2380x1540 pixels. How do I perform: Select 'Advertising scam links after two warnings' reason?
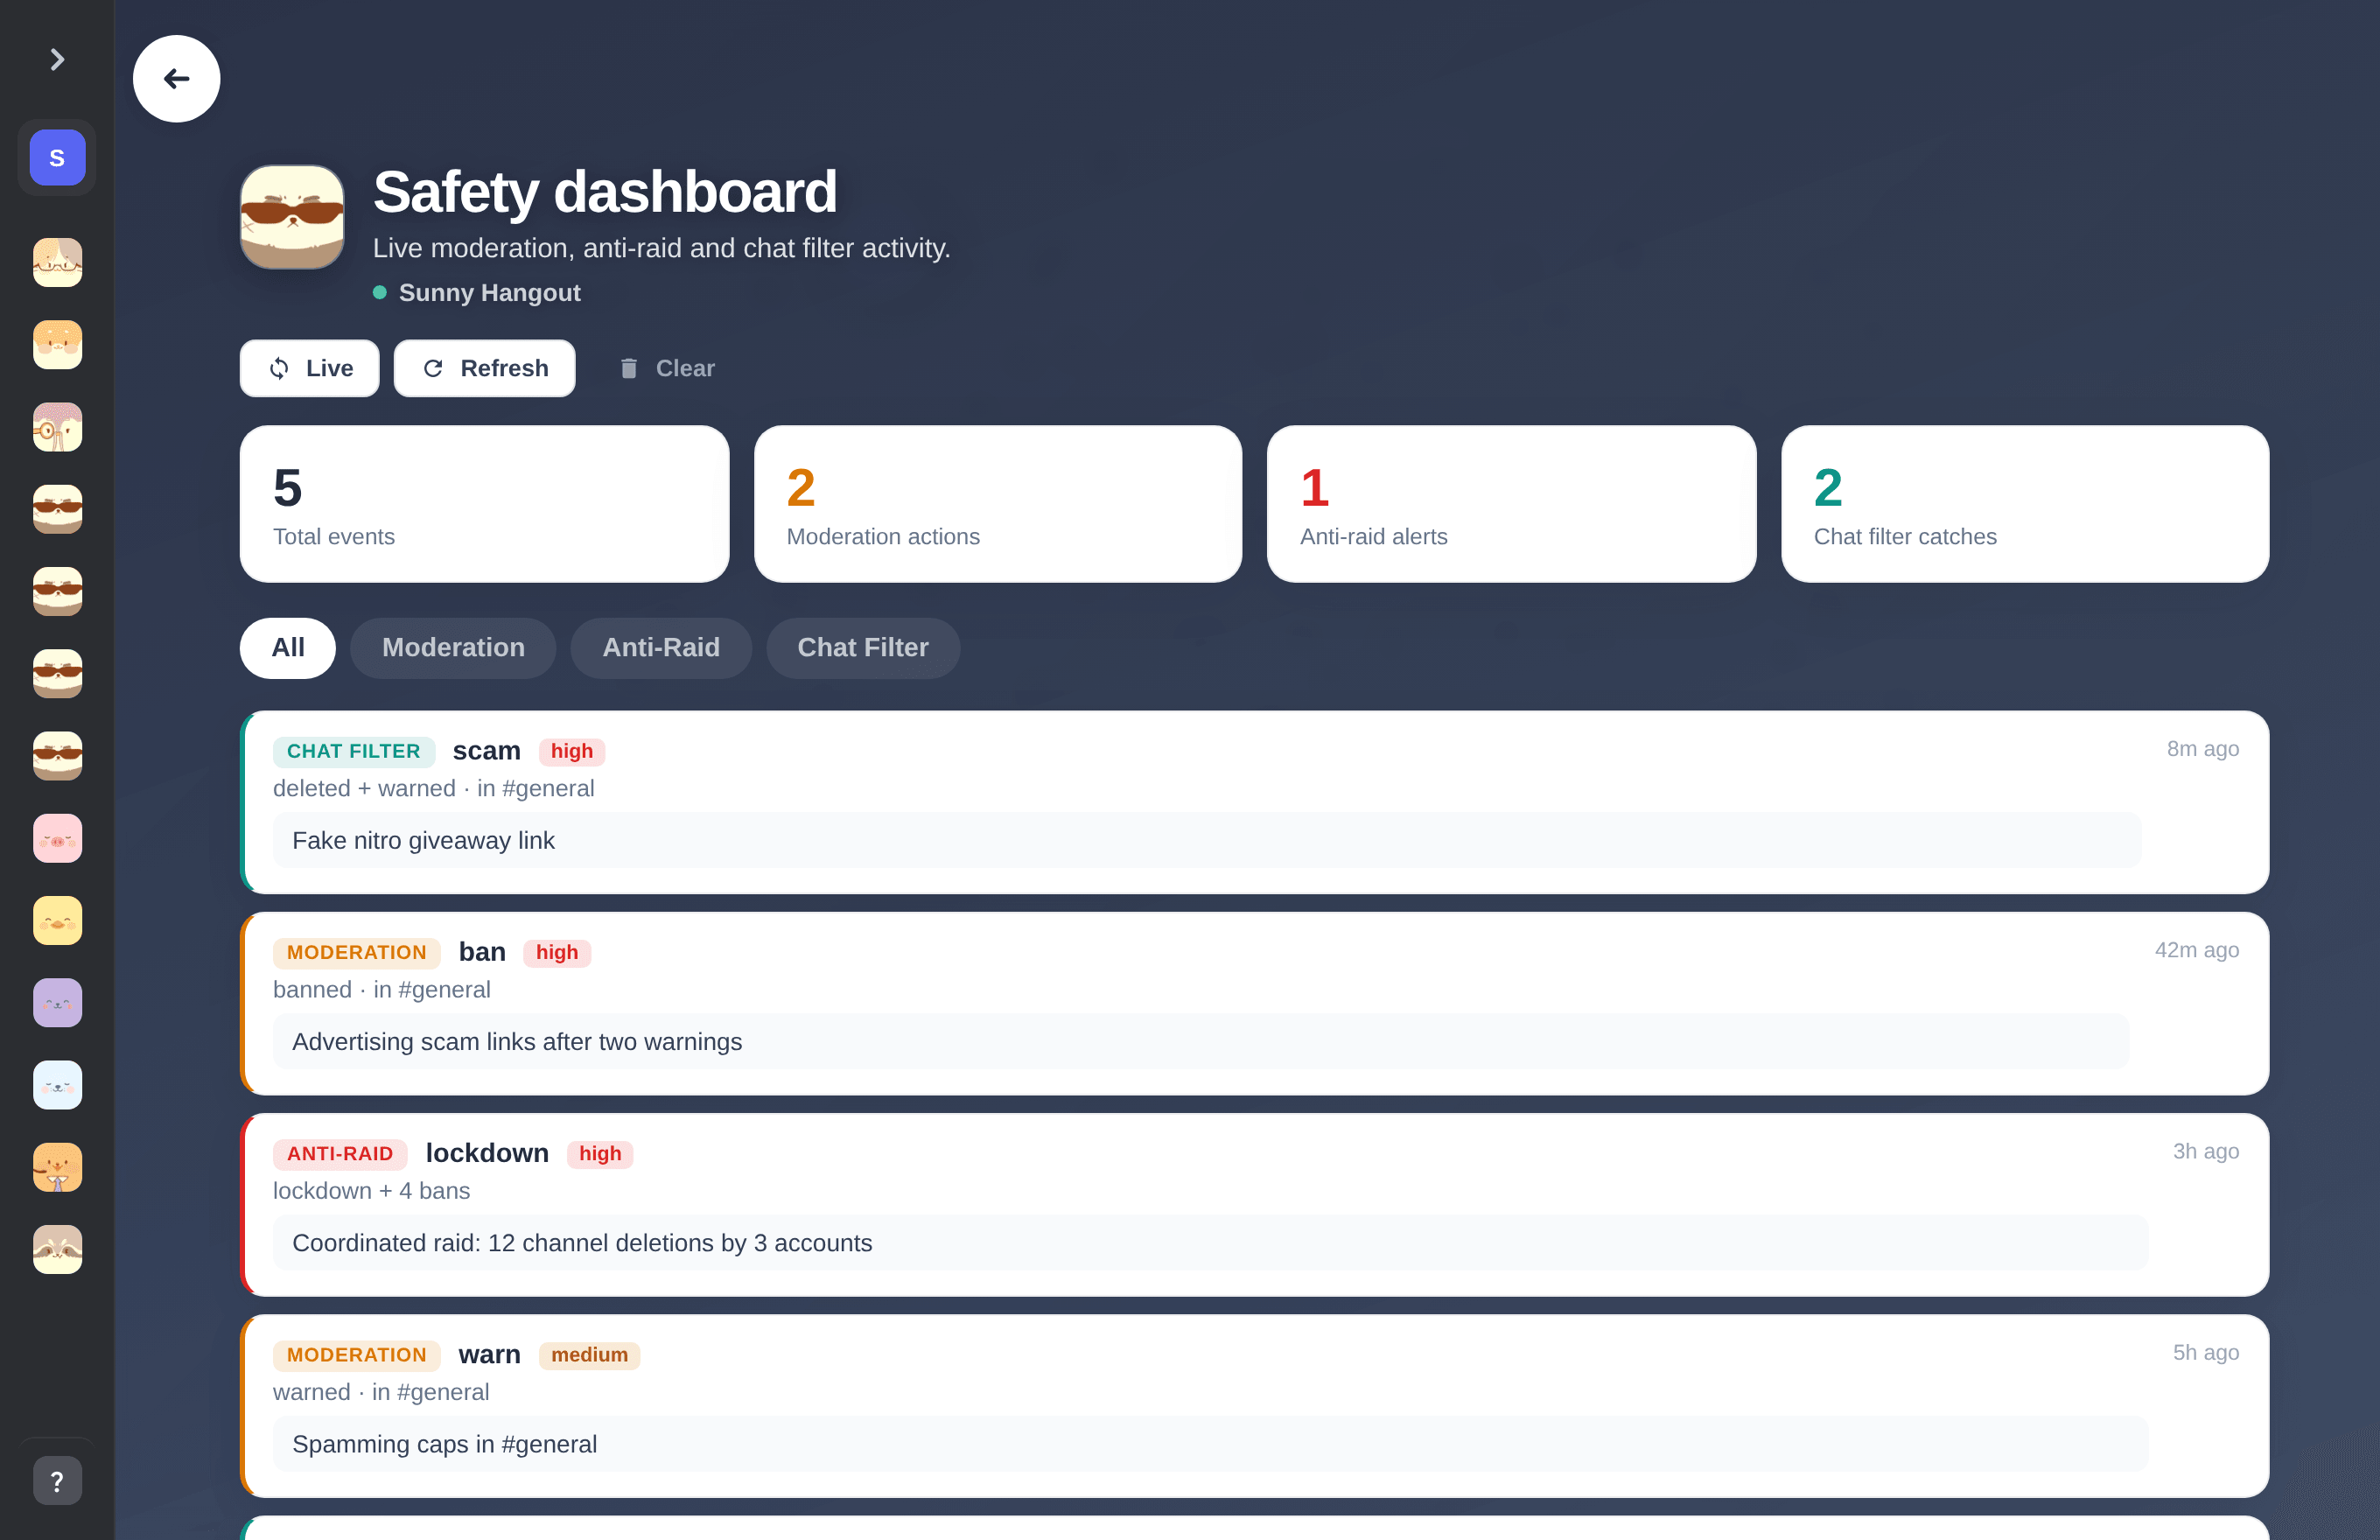[x=1201, y=1042]
